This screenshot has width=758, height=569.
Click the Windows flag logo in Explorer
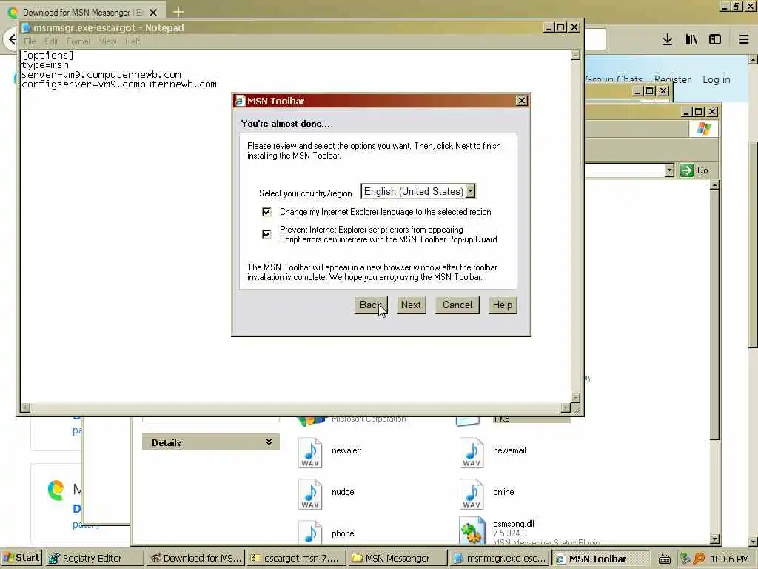(704, 129)
